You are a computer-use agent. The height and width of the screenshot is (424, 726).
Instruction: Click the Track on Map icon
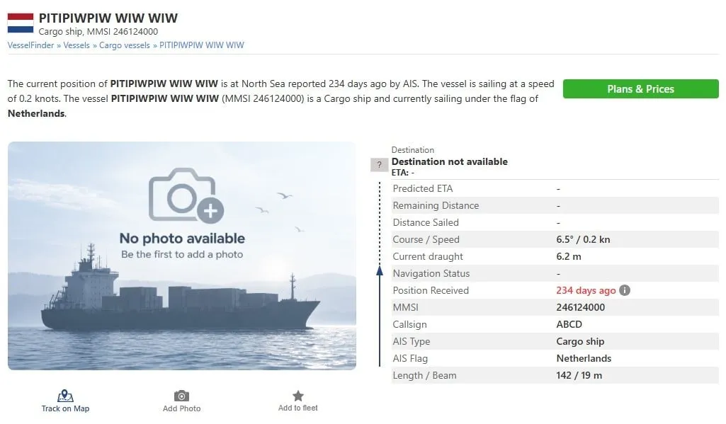(x=65, y=396)
